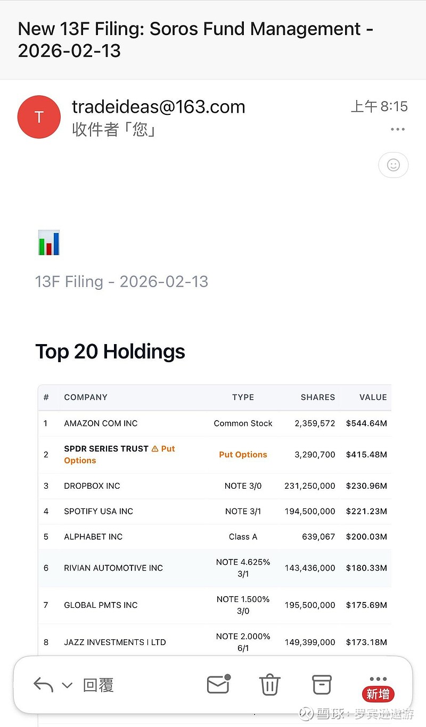
Task: Select the SHARES column header
Action: 318,397
